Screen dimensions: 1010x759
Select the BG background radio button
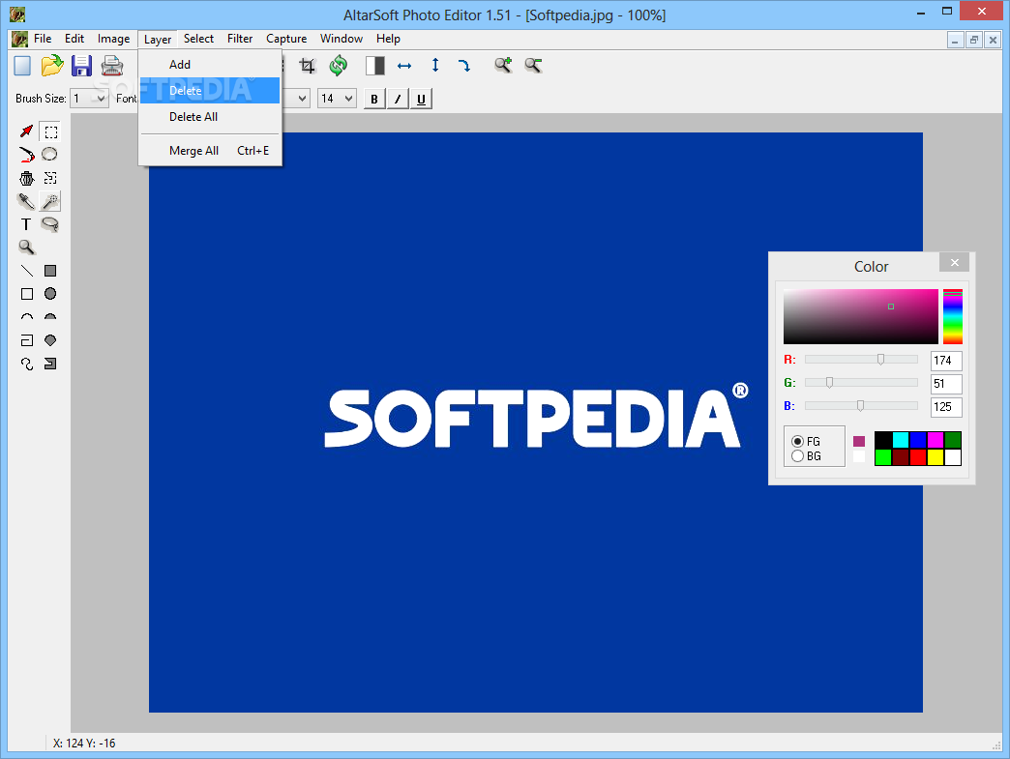pyautogui.click(x=797, y=455)
